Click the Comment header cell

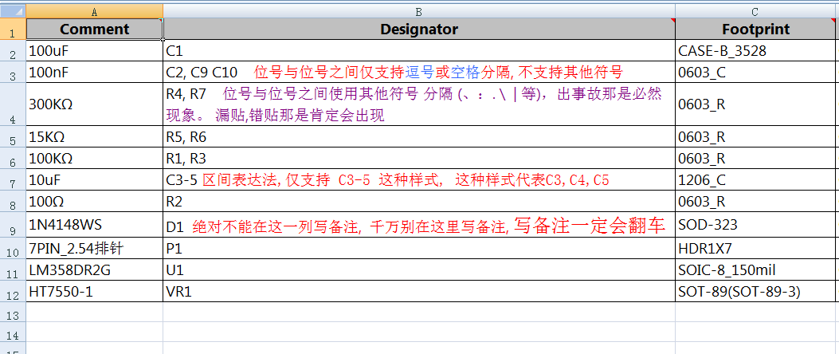(x=94, y=29)
